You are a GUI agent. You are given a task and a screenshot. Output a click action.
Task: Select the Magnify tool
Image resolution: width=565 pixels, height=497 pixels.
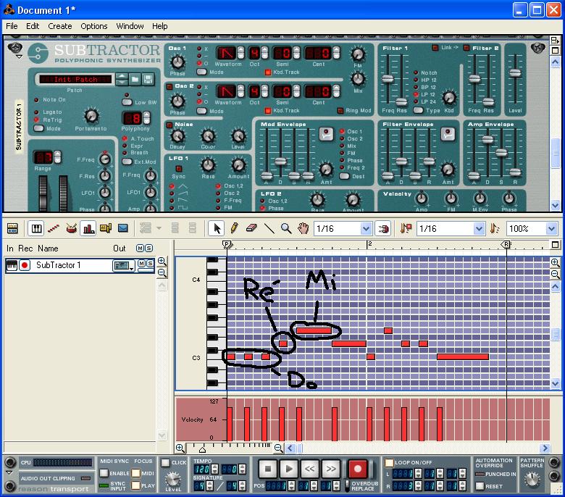(x=286, y=228)
